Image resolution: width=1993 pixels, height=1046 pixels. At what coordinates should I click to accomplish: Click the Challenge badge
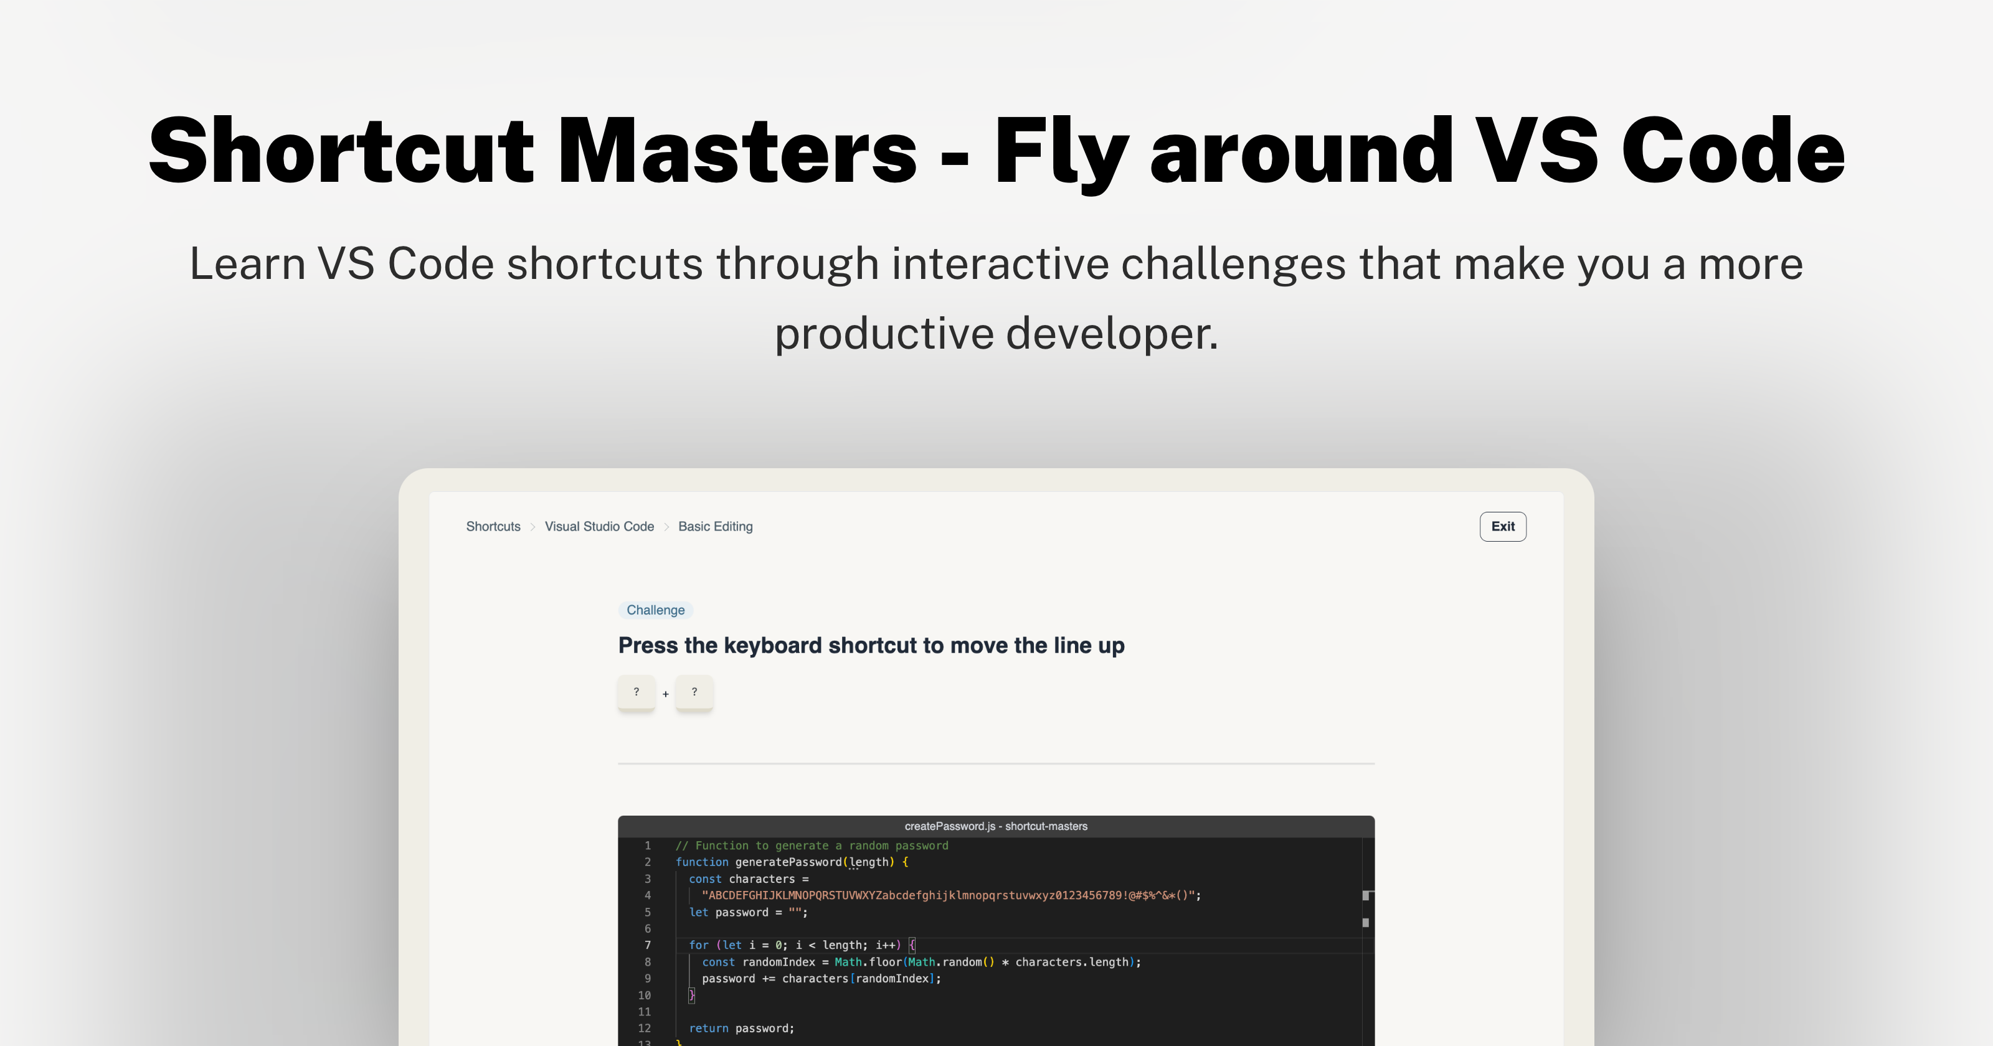point(655,610)
